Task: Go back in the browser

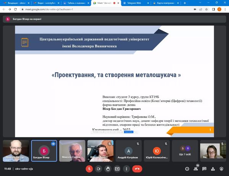Action: (4, 9)
